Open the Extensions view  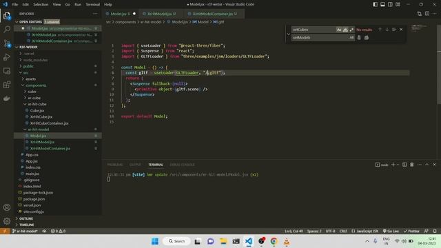click(7, 84)
